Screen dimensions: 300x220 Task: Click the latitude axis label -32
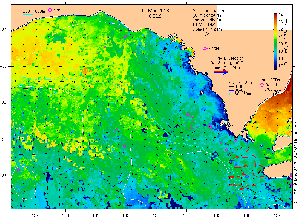click(3, 30)
